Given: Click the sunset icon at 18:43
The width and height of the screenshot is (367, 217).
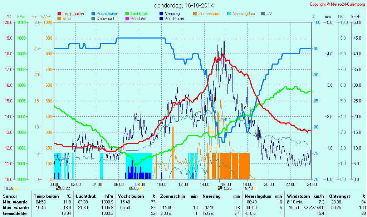Looking at the screenshot, I should 255,188.
